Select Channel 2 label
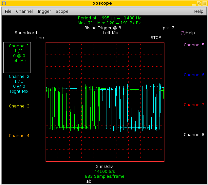The height and width of the screenshot is (185, 208). click(x=19, y=76)
